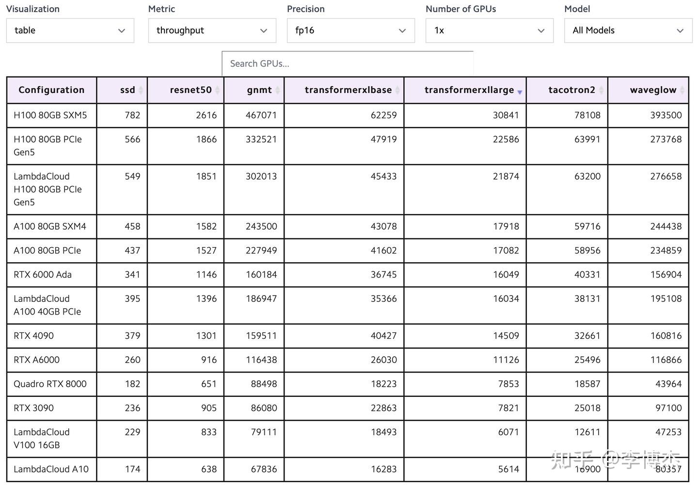Click the Search GPUs input field

[x=348, y=63]
